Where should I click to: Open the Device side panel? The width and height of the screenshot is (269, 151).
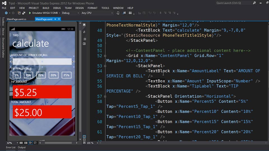3,32
